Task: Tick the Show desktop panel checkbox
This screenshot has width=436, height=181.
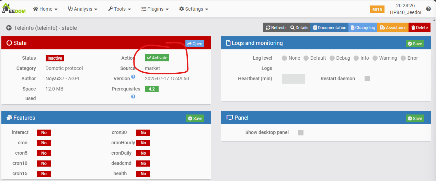Action: tap(301, 133)
